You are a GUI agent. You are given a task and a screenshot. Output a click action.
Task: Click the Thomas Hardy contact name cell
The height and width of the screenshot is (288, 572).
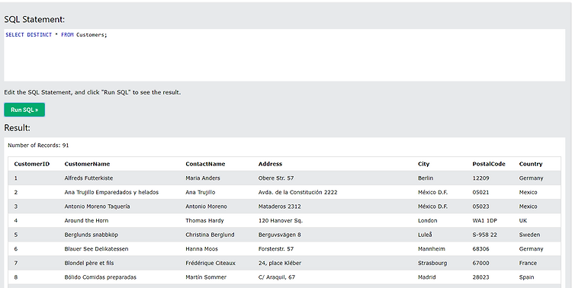point(204,220)
